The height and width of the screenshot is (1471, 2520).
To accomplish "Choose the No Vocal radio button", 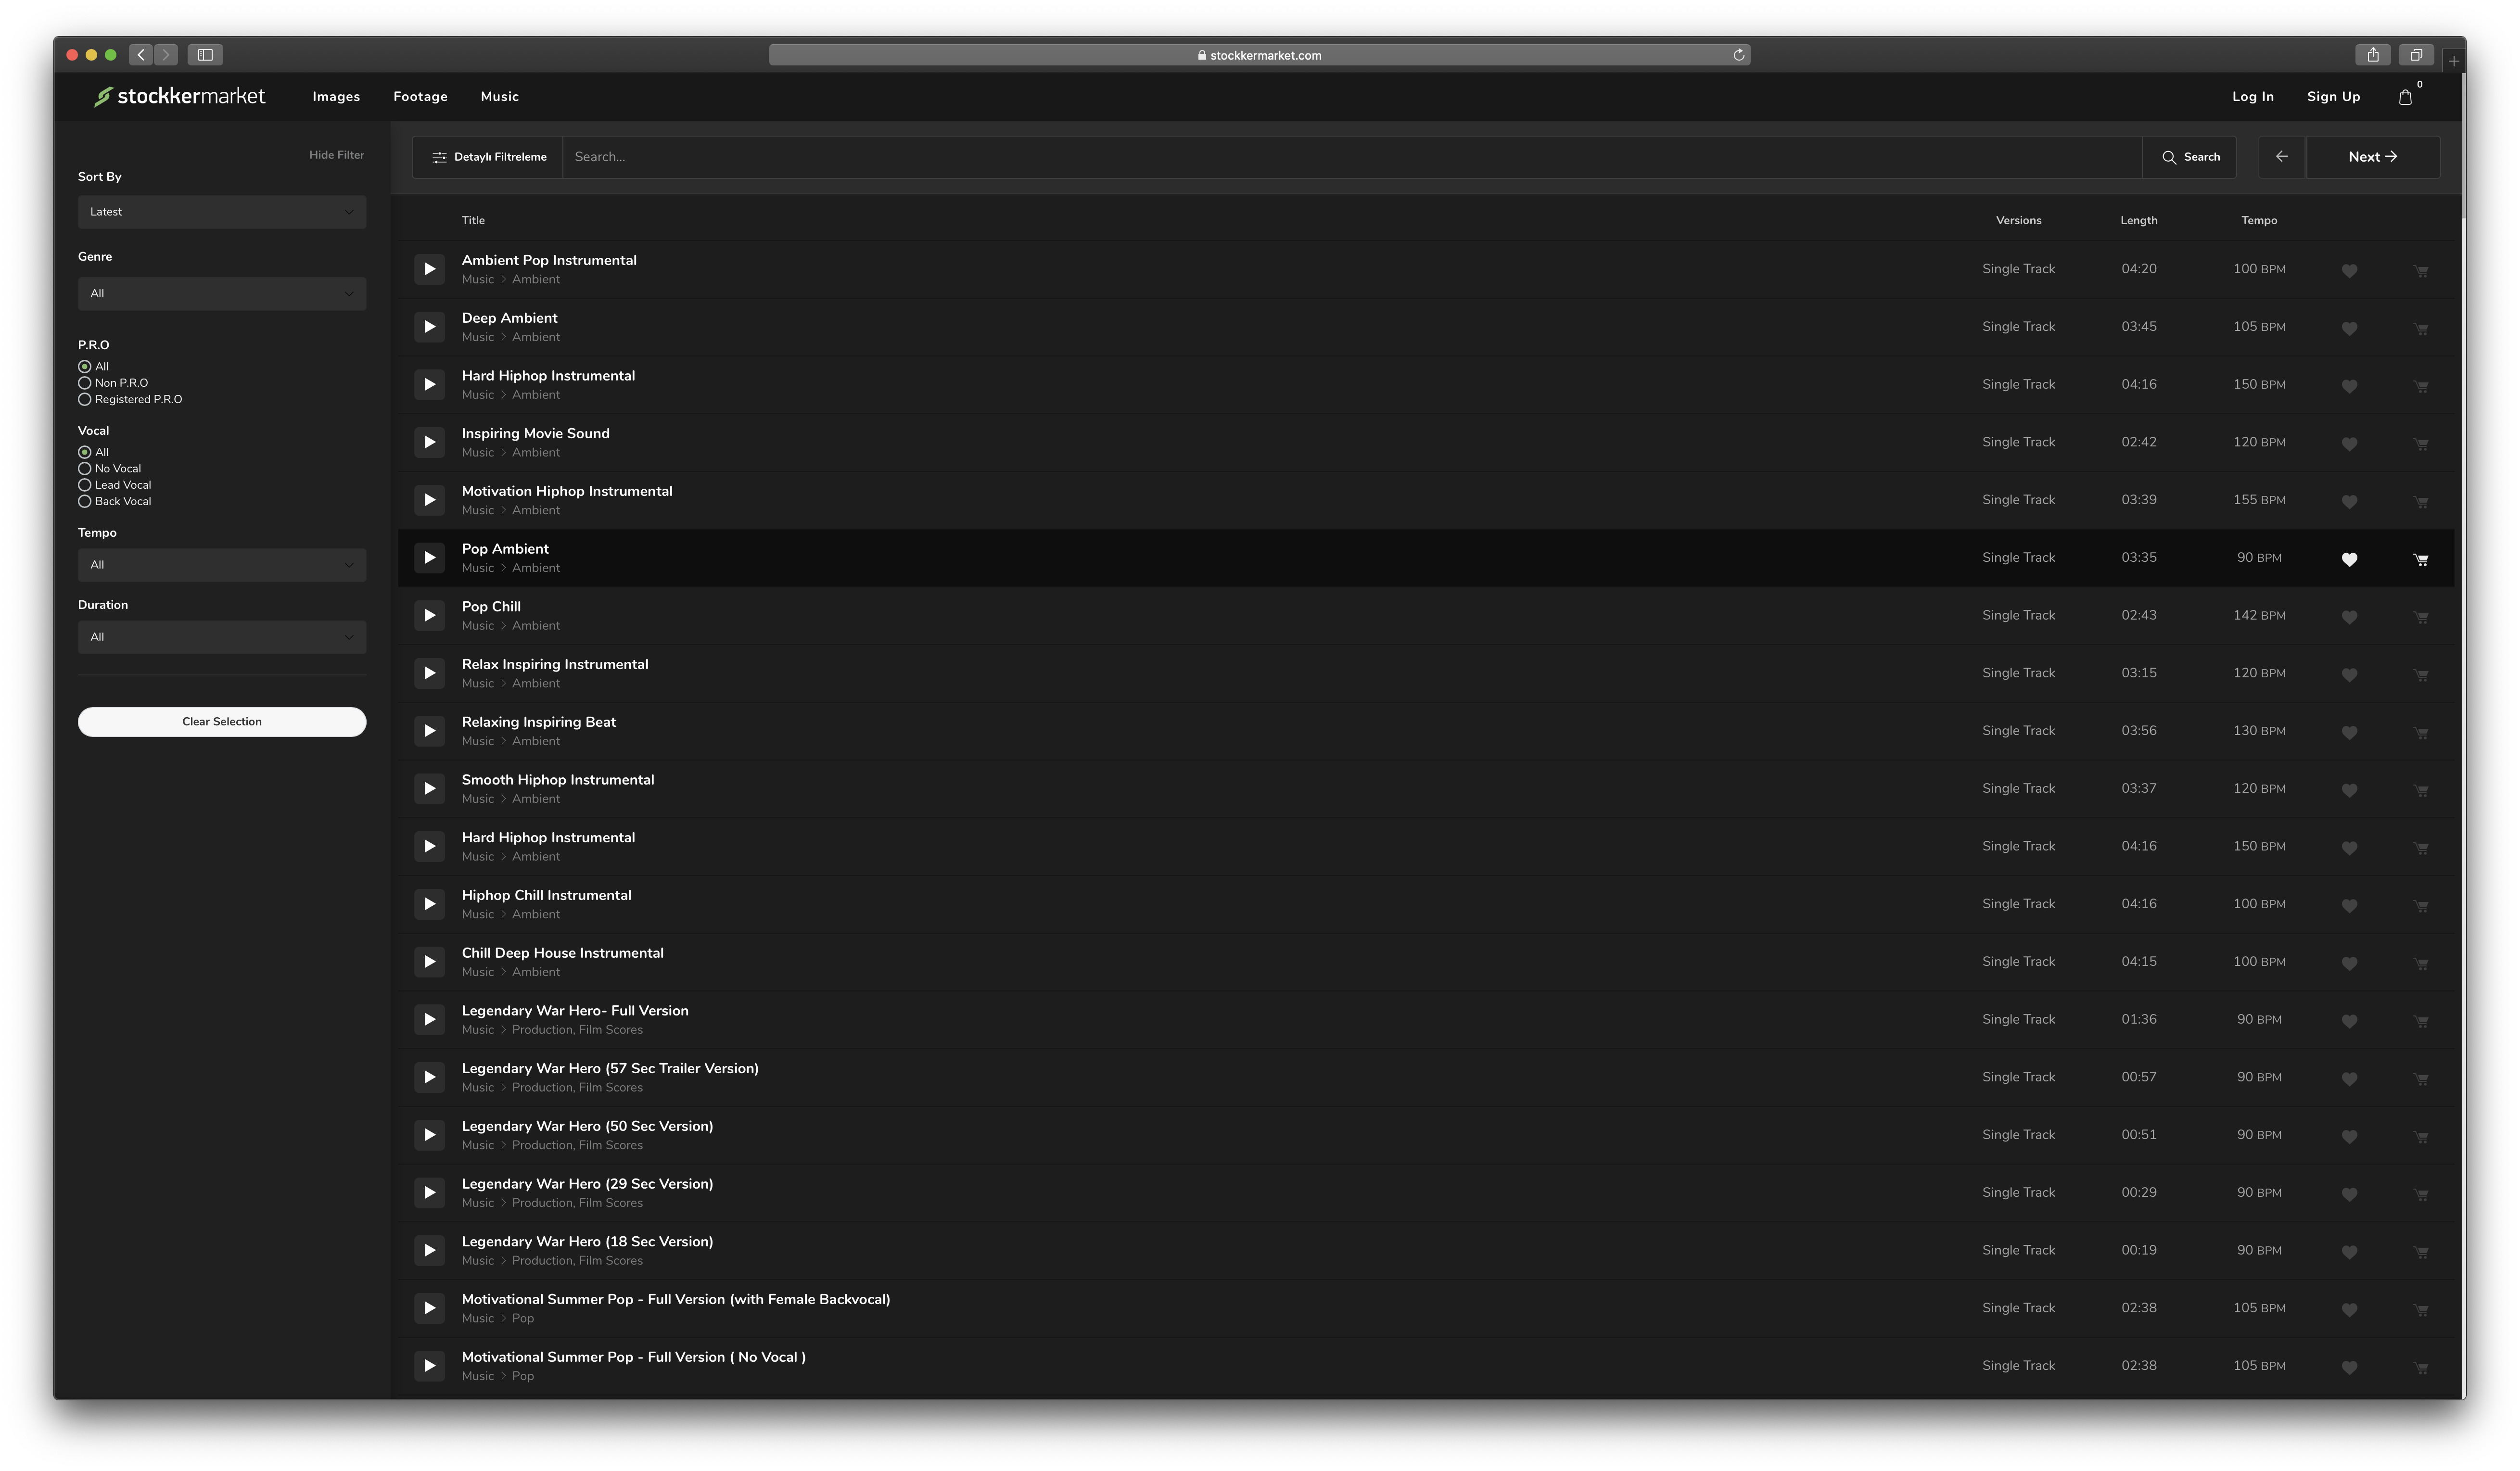I will coord(85,469).
